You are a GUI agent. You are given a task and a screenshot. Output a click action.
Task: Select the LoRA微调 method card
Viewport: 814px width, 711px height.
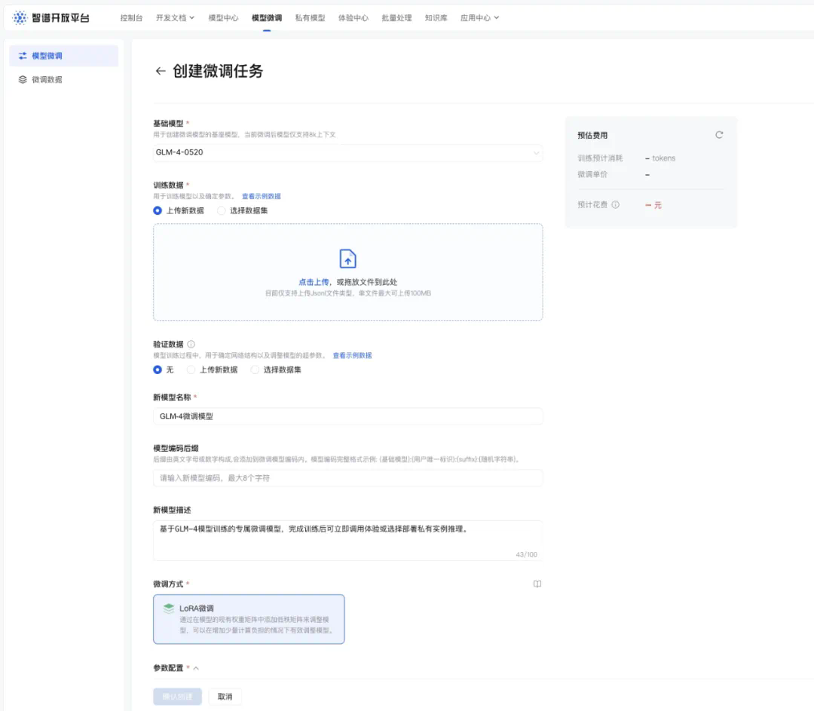[x=249, y=619]
